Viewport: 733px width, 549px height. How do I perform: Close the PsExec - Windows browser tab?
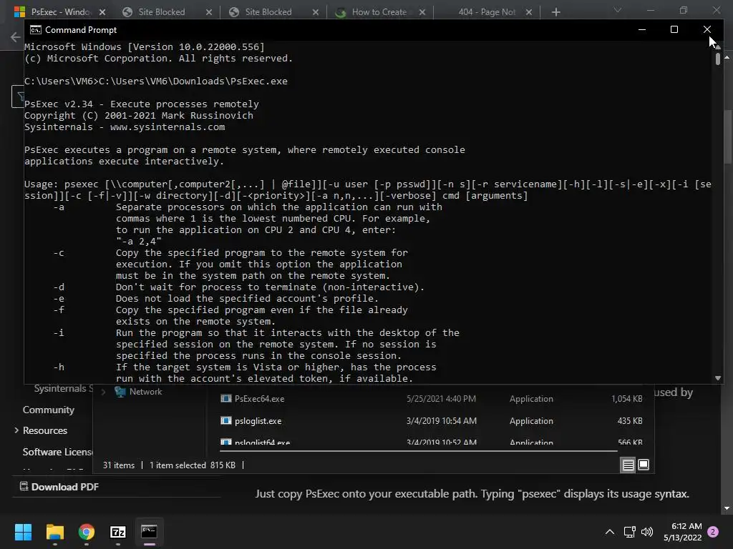102,12
